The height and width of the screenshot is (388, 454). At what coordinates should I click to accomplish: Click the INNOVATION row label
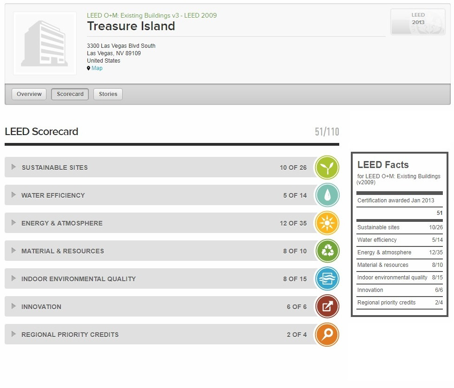(x=41, y=307)
